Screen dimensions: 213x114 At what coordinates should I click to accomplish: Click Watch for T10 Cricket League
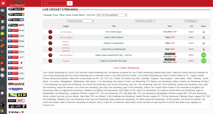pyautogui.click(x=191, y=32)
